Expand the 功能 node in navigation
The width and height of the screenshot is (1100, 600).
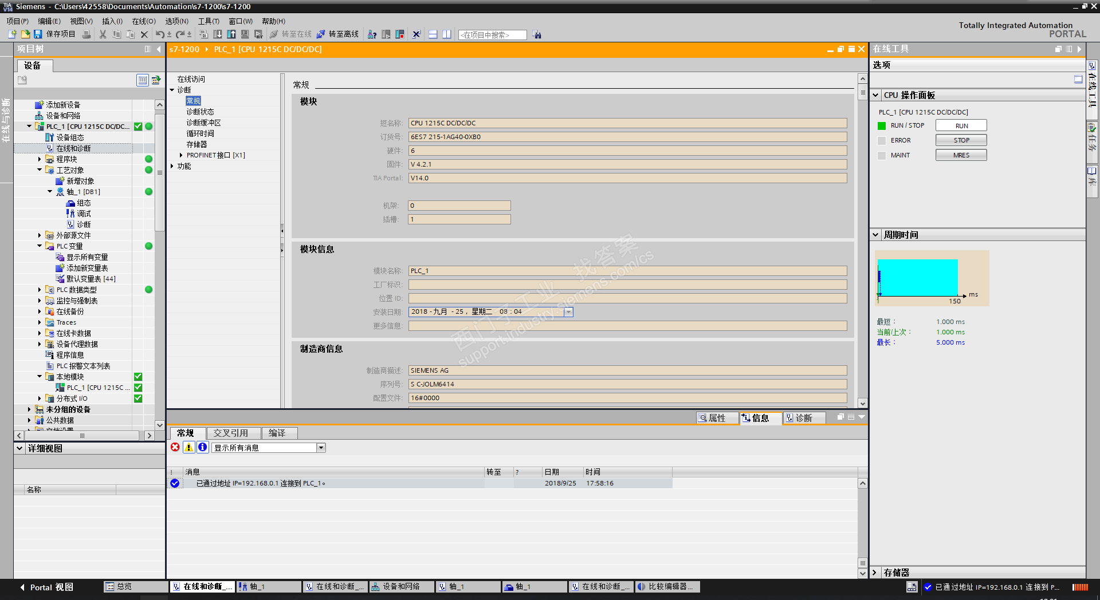tap(172, 166)
